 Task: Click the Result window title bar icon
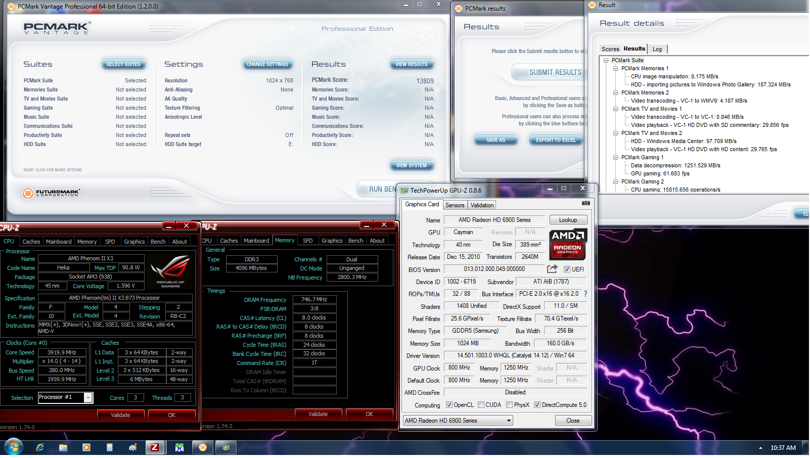click(x=592, y=5)
